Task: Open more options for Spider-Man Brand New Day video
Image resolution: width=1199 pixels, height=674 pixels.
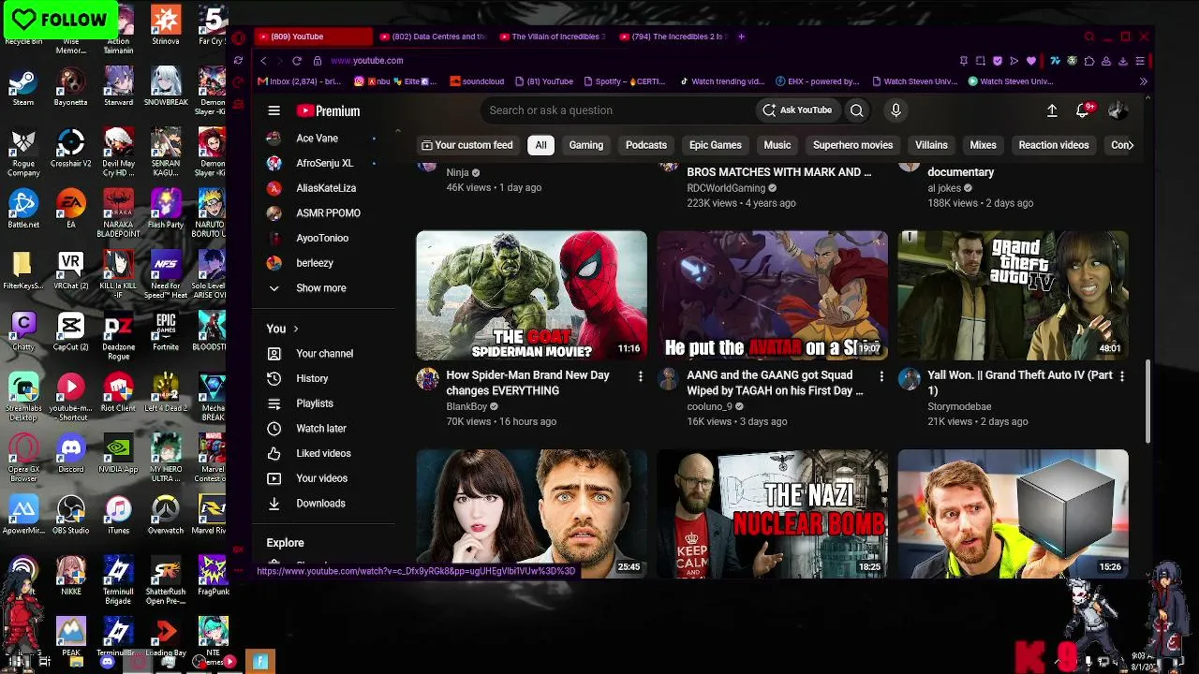Action: (x=641, y=376)
